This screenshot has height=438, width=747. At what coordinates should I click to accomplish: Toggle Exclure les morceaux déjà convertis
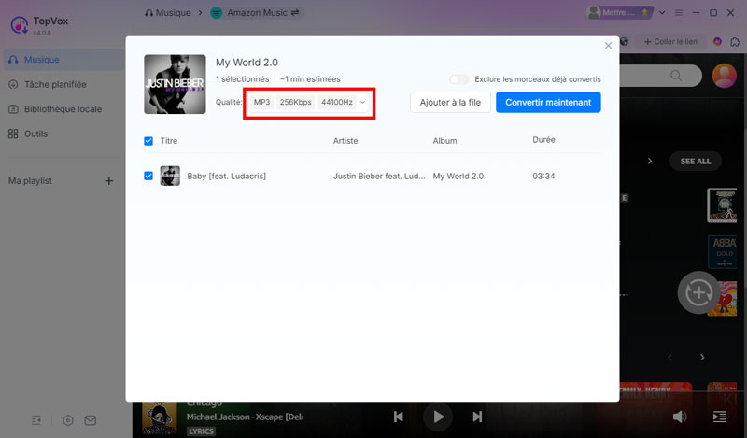pos(458,79)
